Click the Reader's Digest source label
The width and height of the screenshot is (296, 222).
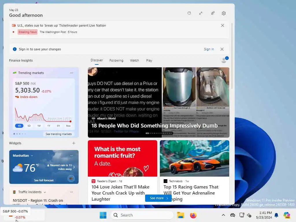[x=106, y=181]
